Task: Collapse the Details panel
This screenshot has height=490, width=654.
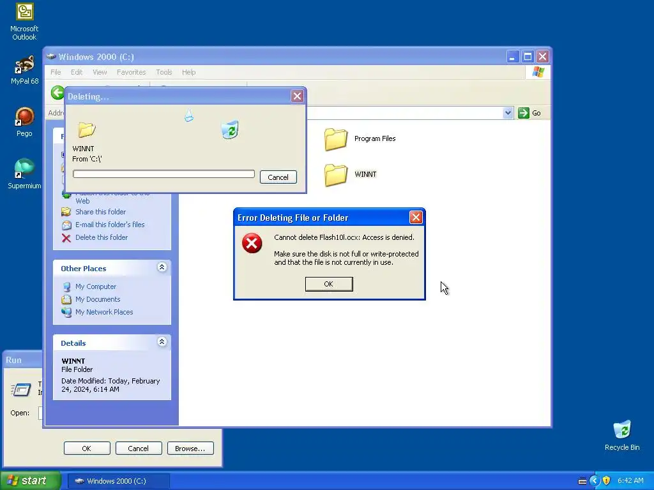Action: coord(162,342)
